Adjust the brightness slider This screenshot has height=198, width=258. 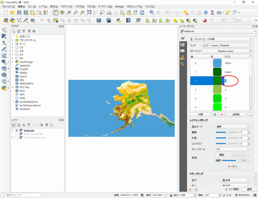(x=227, y=132)
